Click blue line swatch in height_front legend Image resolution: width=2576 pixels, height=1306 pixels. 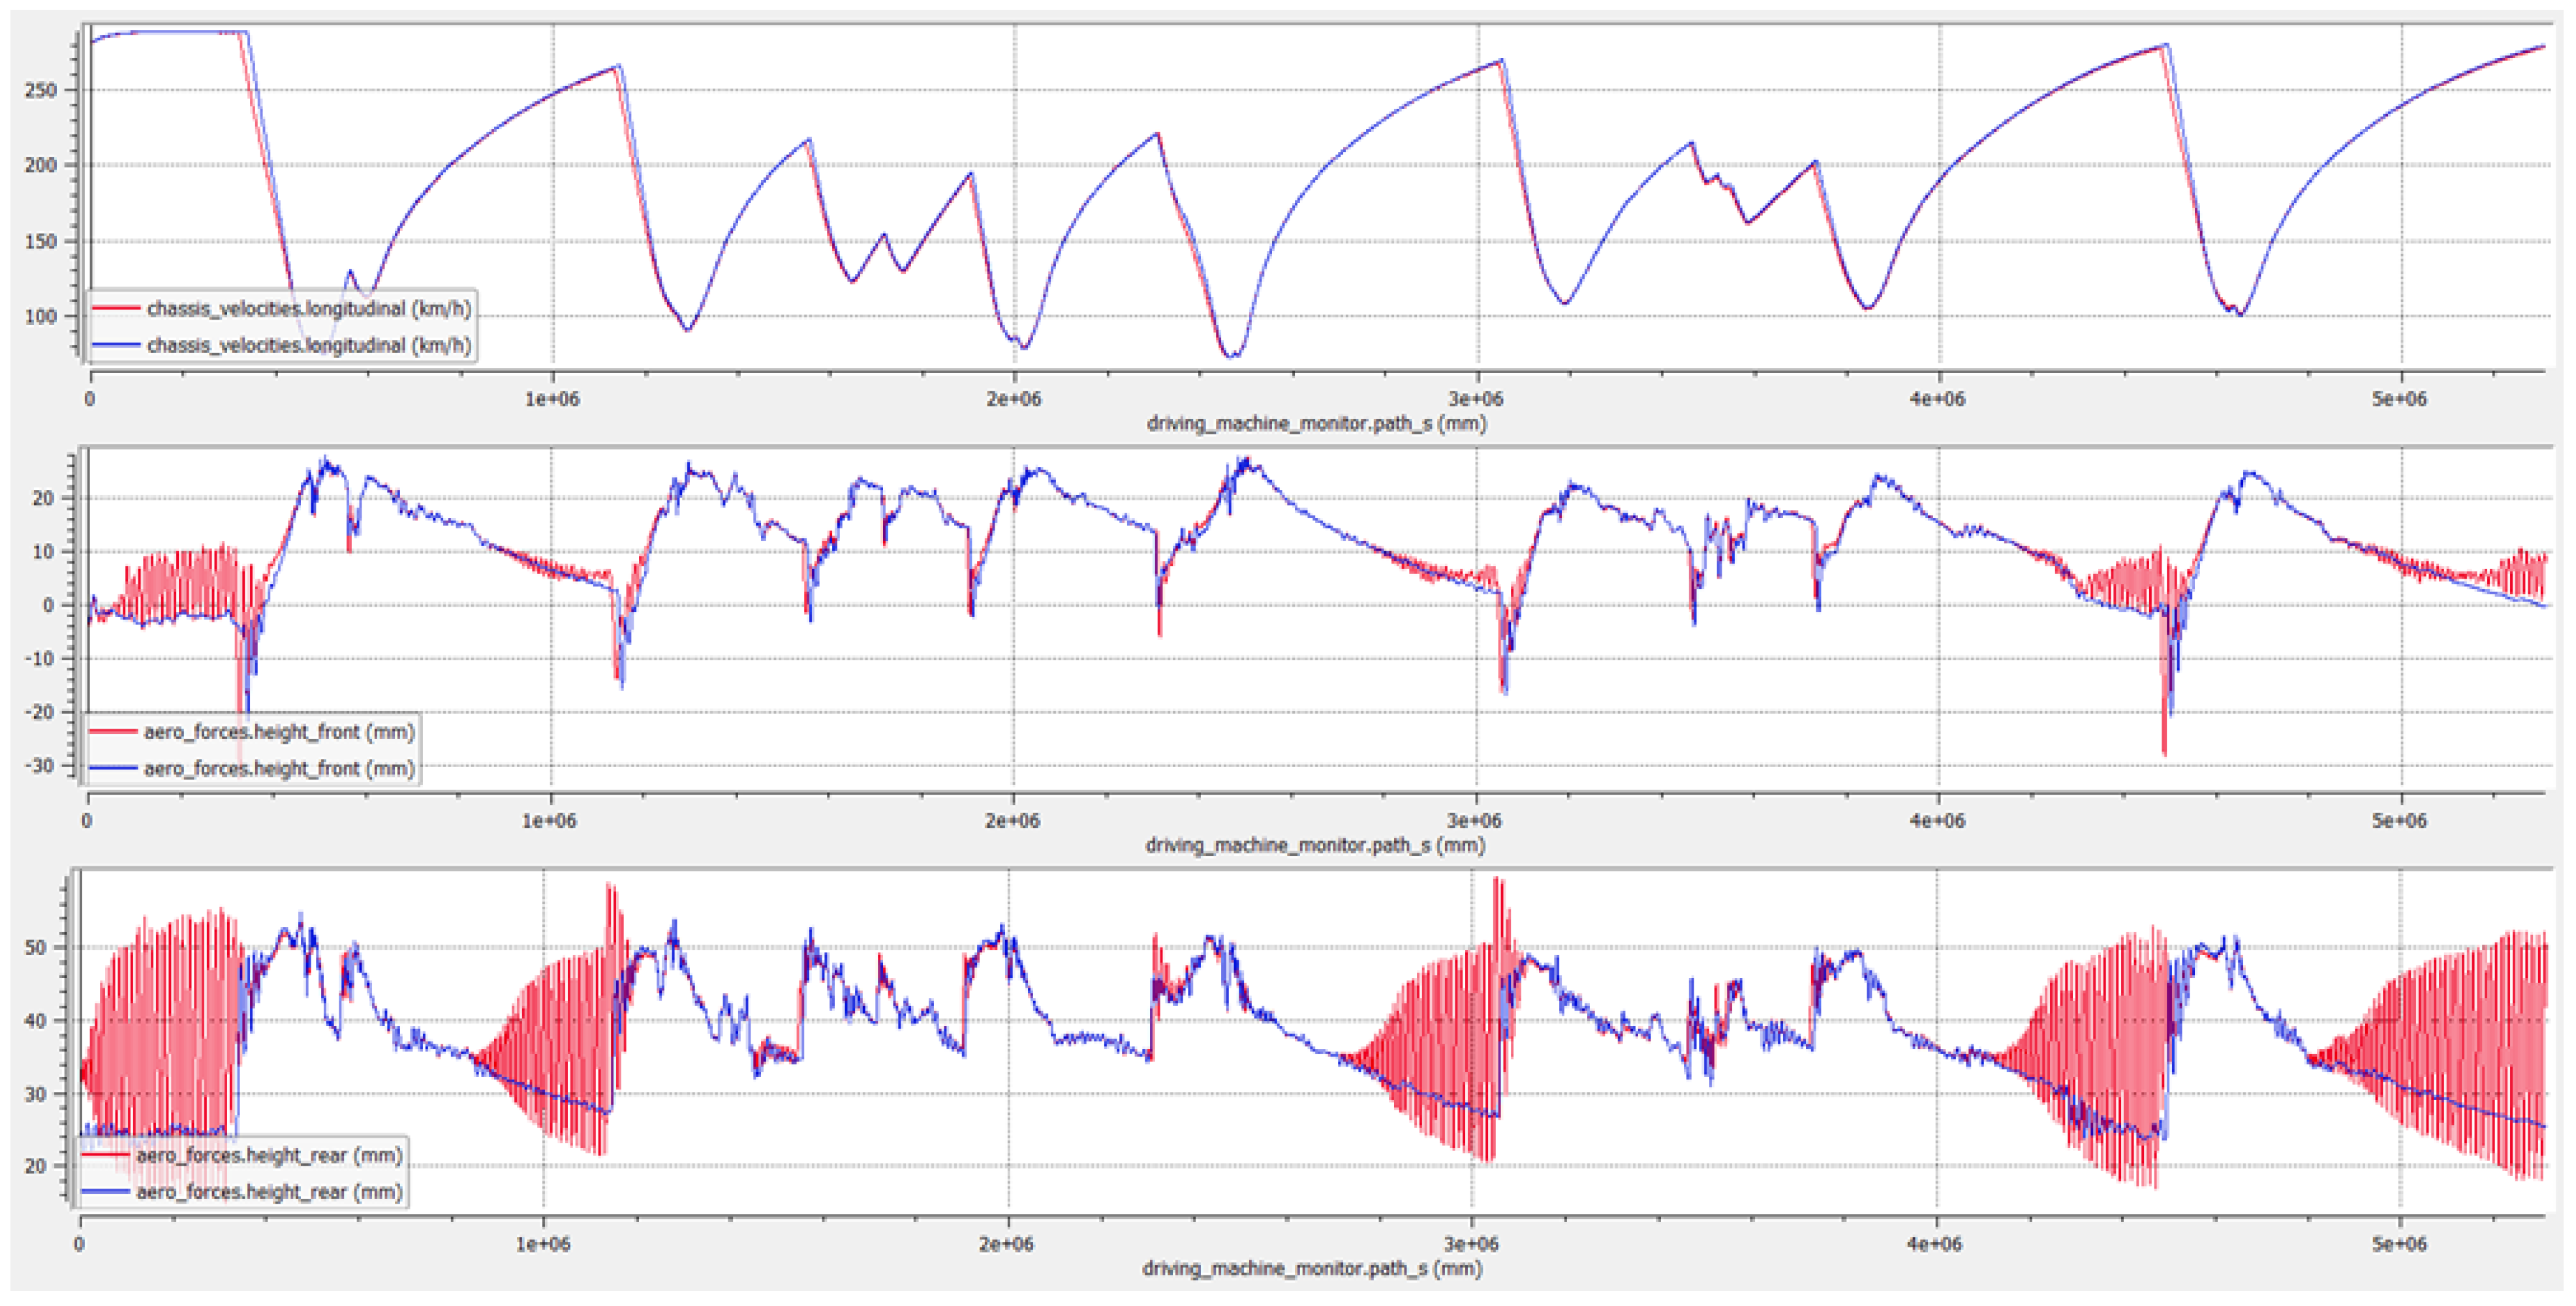click(112, 768)
